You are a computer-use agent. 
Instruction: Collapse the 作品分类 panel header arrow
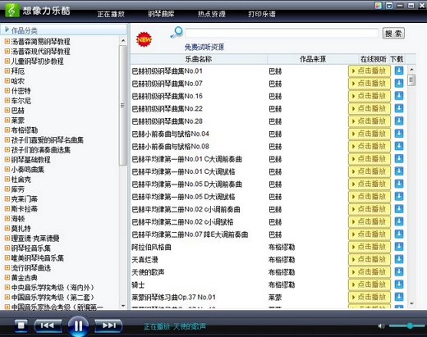coord(7,30)
